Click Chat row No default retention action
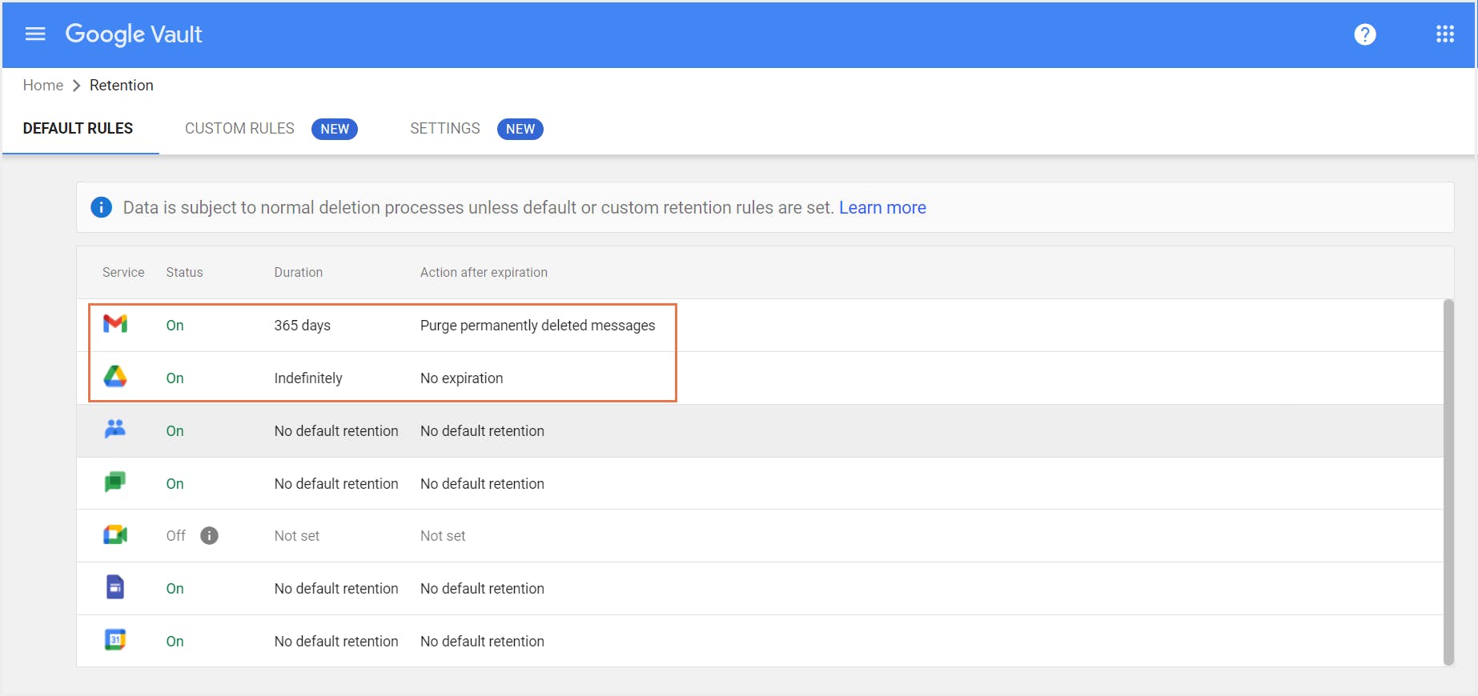The image size is (1478, 696). [482, 484]
